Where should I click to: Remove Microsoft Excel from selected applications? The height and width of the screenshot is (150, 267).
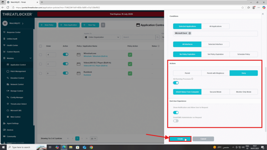click(x=190, y=33)
